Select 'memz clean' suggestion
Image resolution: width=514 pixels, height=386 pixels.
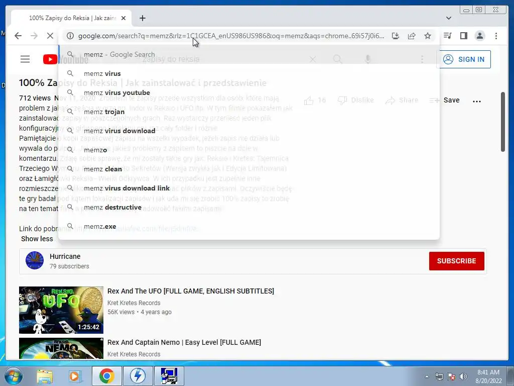pyautogui.click(x=249, y=169)
